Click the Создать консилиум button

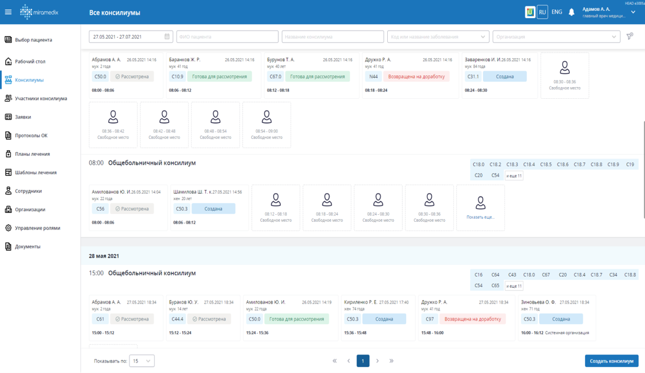pyautogui.click(x=611, y=361)
